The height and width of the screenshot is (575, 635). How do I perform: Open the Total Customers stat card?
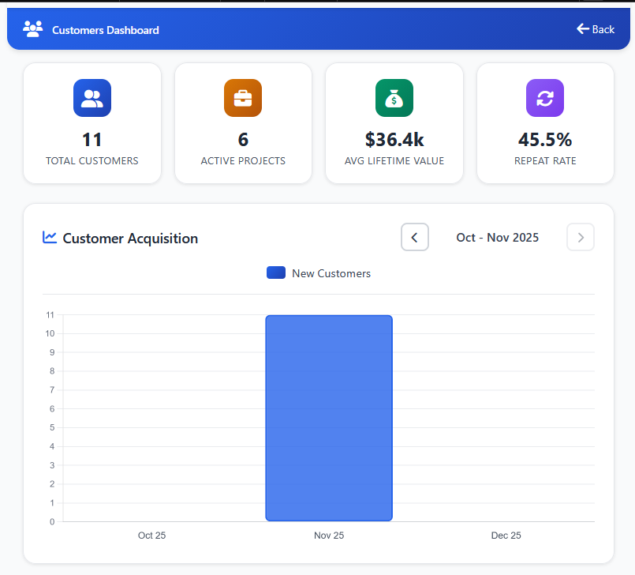(92, 123)
